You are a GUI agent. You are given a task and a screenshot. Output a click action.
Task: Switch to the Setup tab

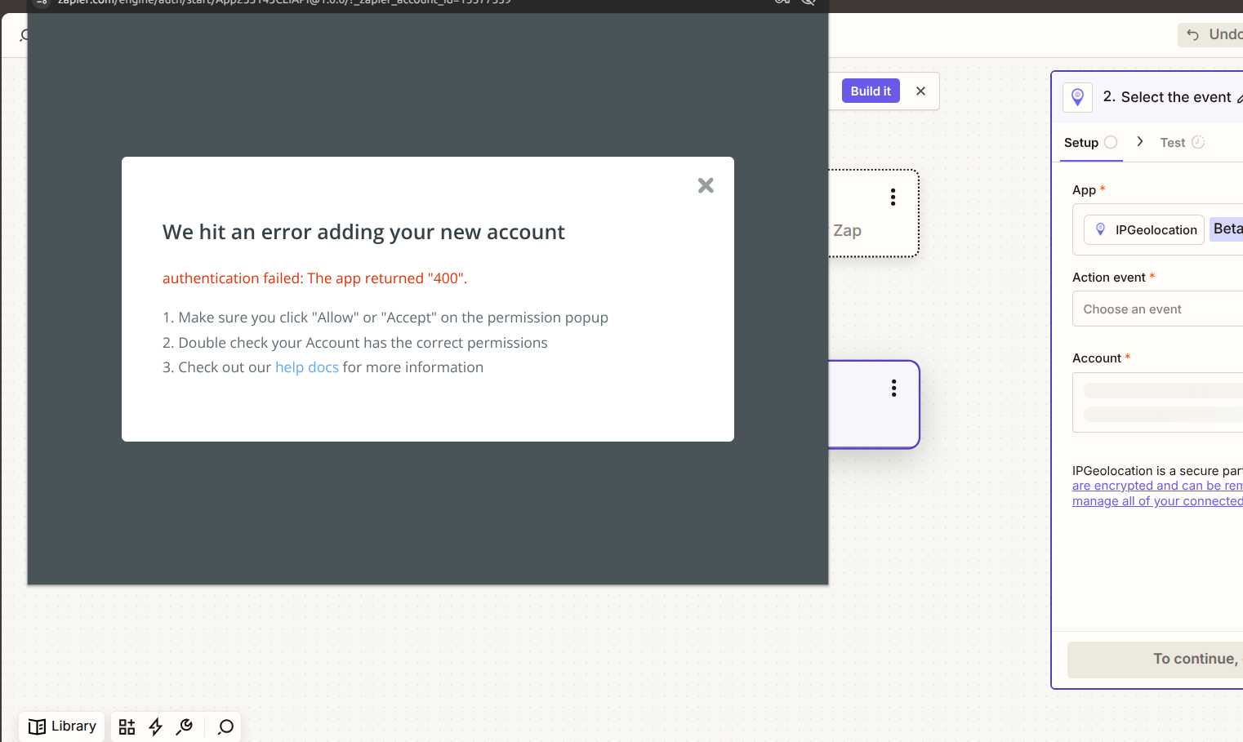click(x=1081, y=143)
